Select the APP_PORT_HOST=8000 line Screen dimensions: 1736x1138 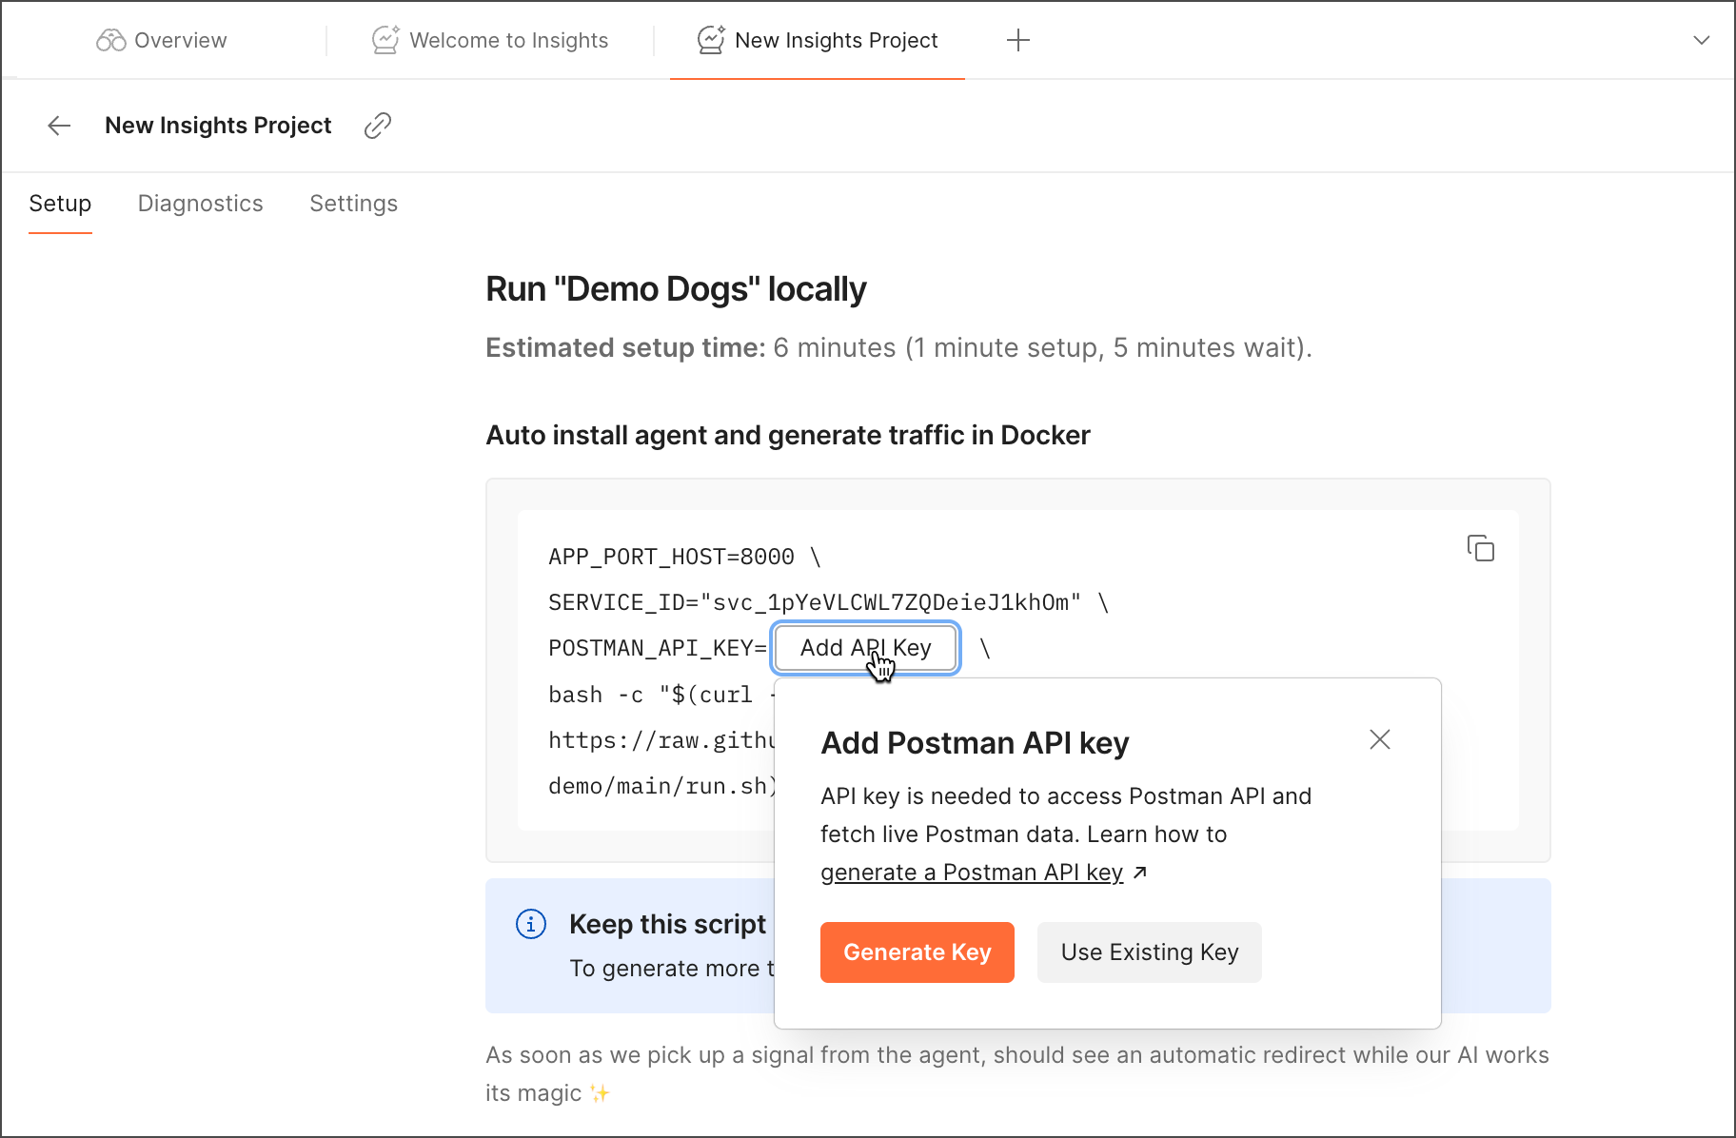pyautogui.click(x=684, y=557)
